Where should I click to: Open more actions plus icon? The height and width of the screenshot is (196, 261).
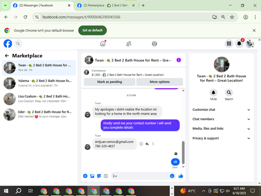85,176
